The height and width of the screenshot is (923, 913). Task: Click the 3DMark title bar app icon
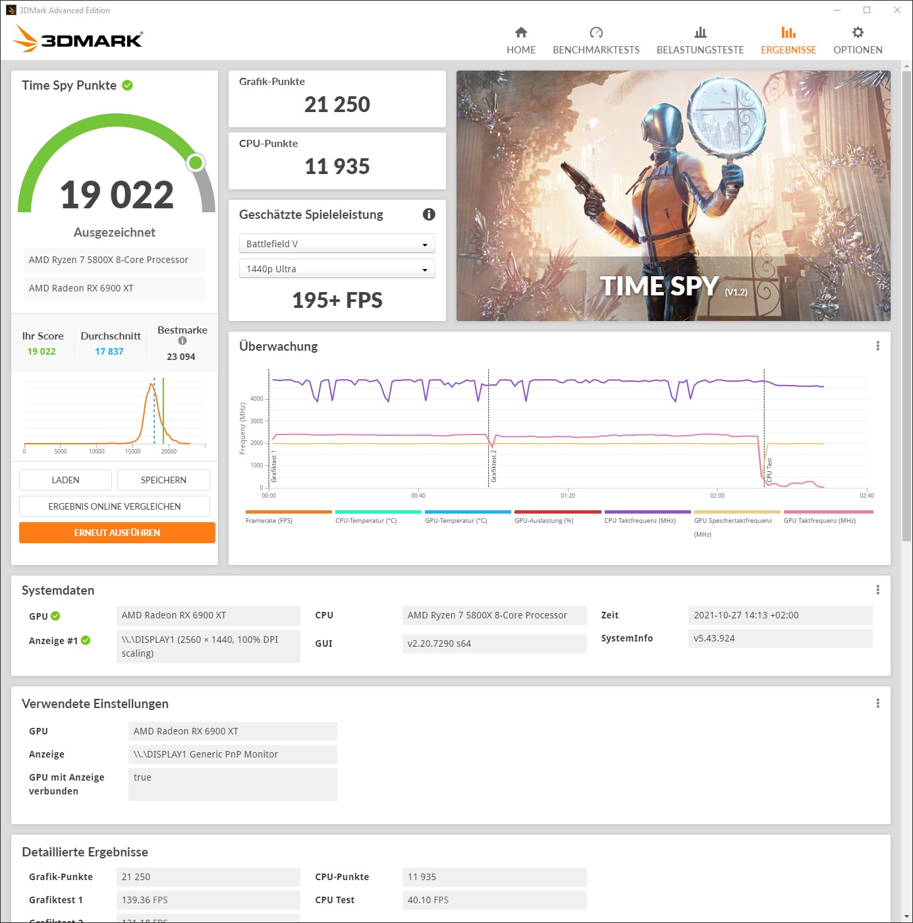(x=11, y=10)
